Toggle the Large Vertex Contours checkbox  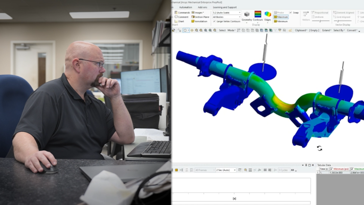pyautogui.click(x=215, y=21)
